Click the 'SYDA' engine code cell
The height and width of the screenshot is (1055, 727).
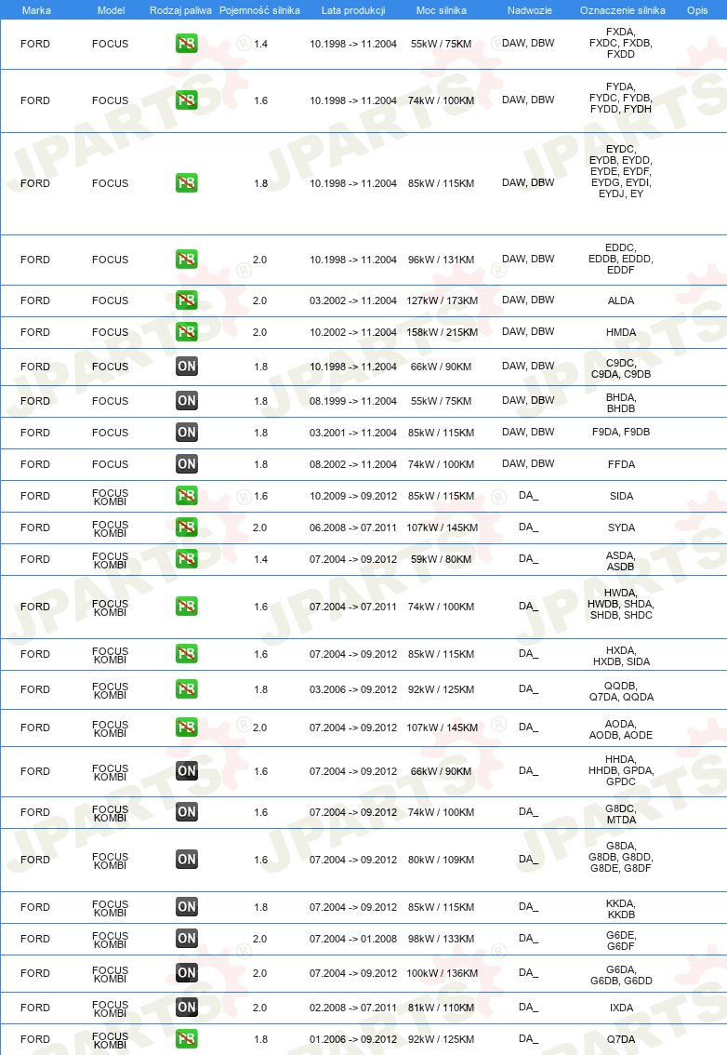621,527
